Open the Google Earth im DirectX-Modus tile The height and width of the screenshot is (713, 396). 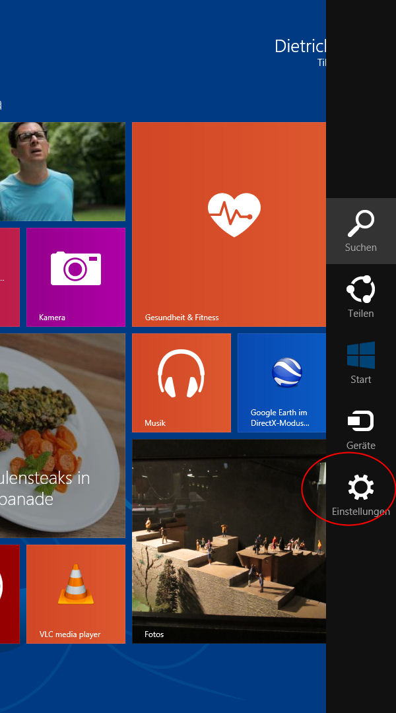point(282,382)
